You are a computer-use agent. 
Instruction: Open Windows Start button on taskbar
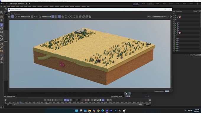pyautogui.click(x=77, y=111)
